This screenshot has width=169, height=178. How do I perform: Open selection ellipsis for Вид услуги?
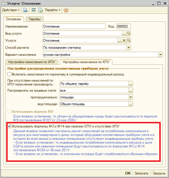124,33
